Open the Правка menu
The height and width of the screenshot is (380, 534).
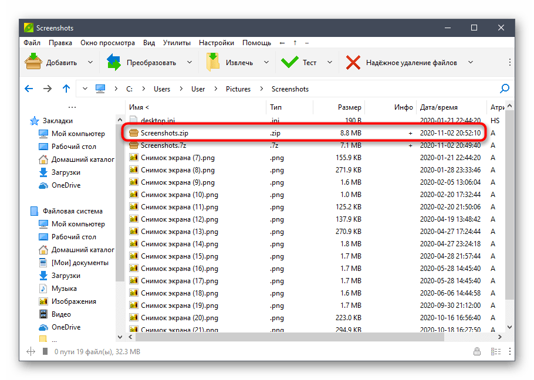tap(60, 43)
